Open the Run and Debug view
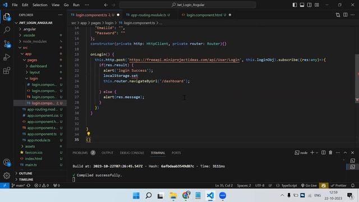Viewport: 359px width, 202px height. pos(7,57)
